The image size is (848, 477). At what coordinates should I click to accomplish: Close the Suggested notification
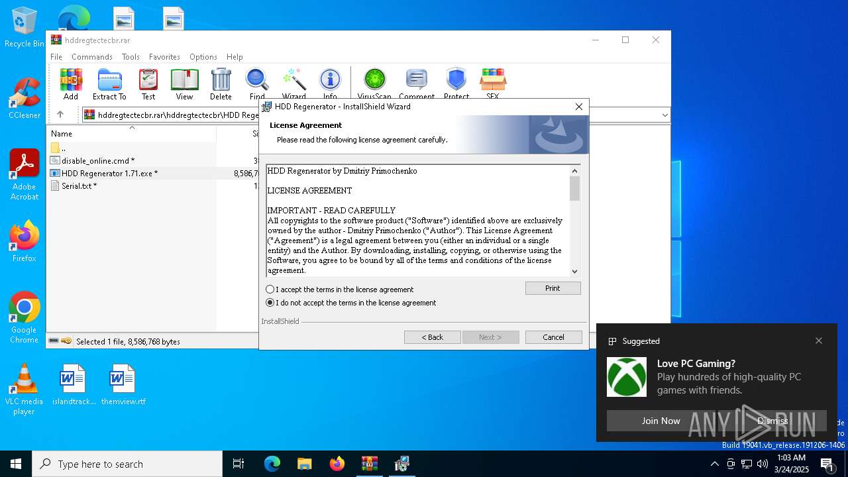pos(819,341)
